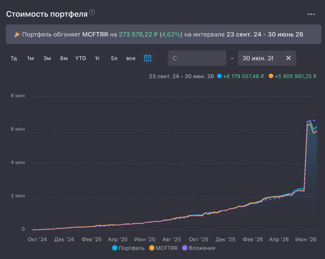Select the 7д period

click(x=14, y=58)
